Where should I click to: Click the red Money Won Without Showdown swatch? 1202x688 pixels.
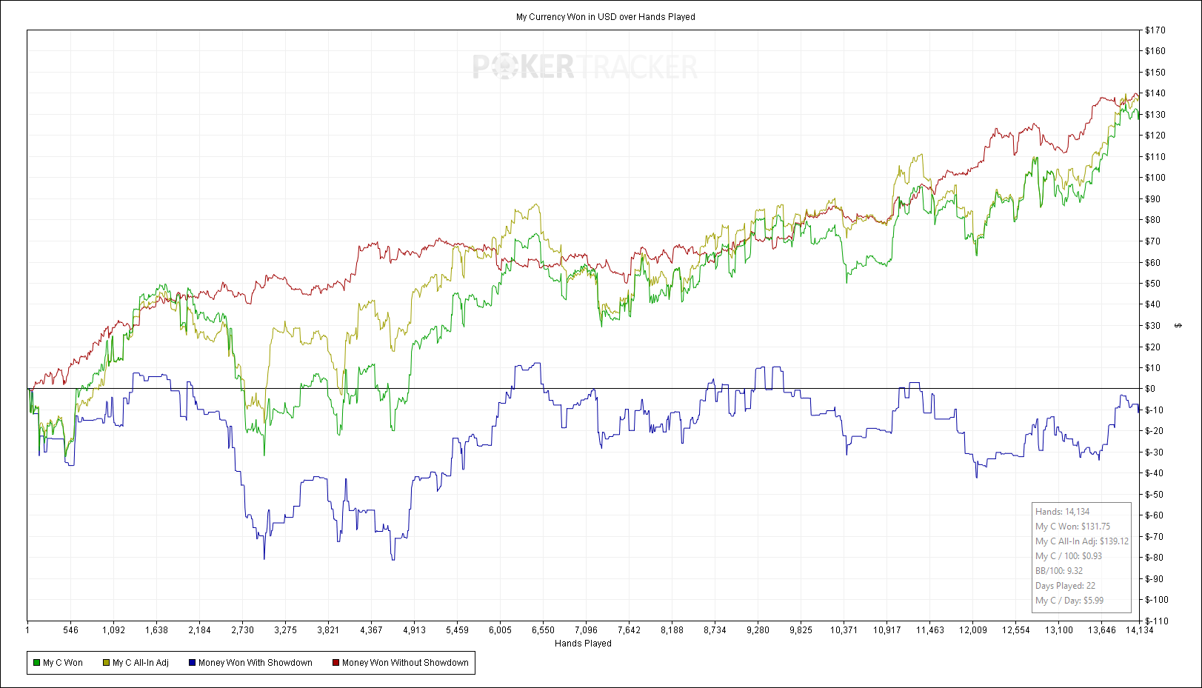coord(335,663)
